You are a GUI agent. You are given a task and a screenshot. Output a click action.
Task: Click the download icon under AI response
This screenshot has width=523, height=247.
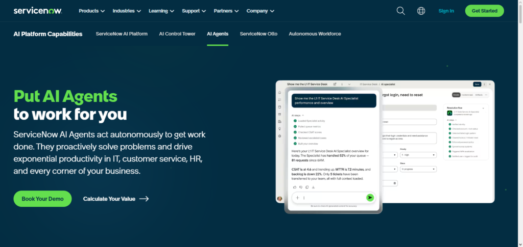point(313,187)
